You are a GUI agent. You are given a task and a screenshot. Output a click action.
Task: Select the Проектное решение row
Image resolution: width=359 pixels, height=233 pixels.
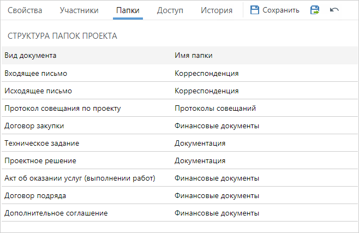tap(179, 160)
